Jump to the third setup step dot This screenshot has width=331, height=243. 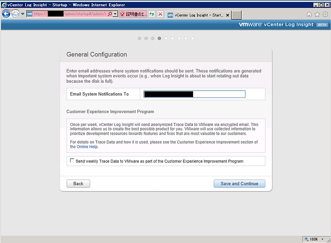click(x=153, y=39)
